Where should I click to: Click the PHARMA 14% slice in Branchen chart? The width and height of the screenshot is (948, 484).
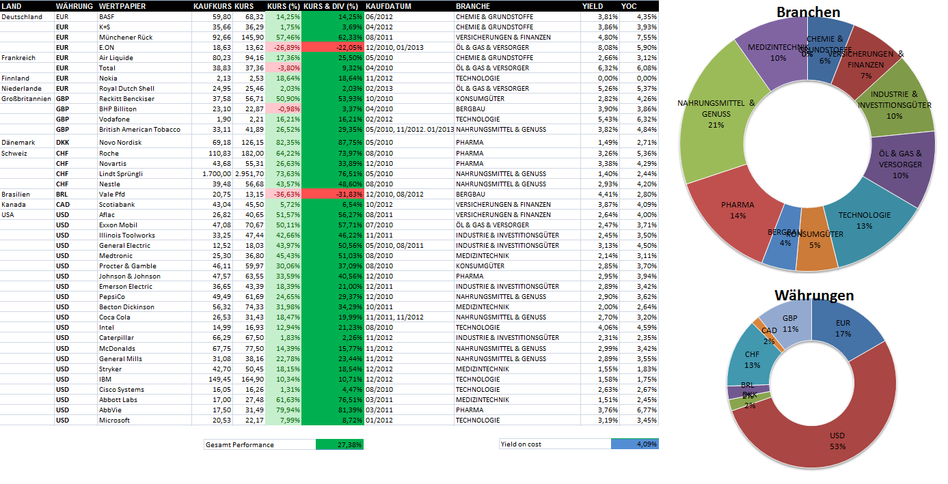[x=737, y=210]
